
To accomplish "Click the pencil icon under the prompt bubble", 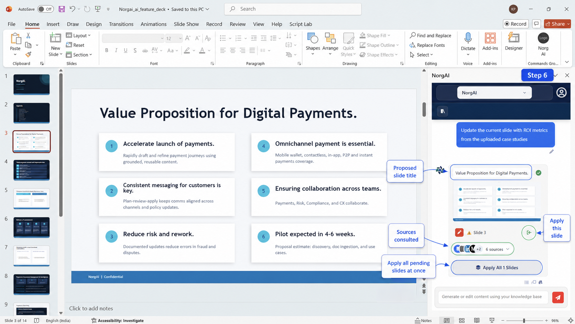I will 551,151.
